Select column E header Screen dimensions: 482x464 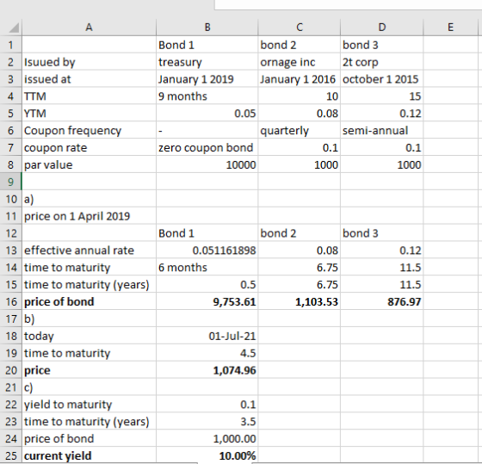(450, 28)
